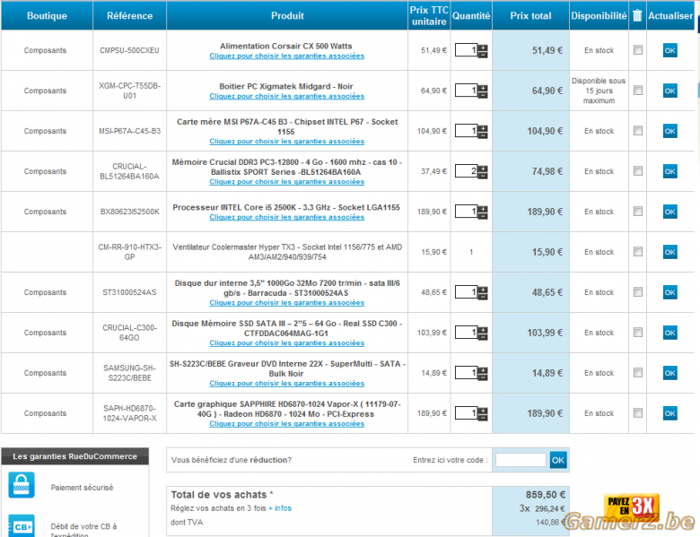Click the reduction code input field
700x537 pixels.
(x=521, y=460)
